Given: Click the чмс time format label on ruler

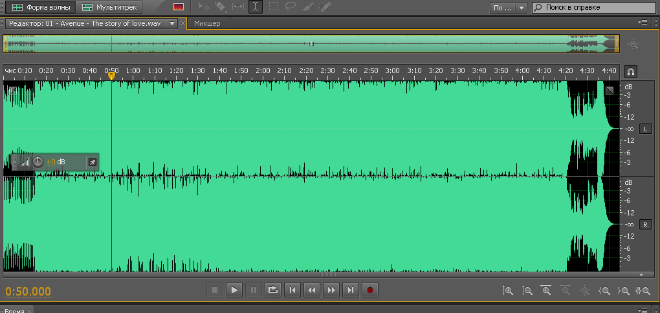Looking at the screenshot, I should [x=10, y=70].
